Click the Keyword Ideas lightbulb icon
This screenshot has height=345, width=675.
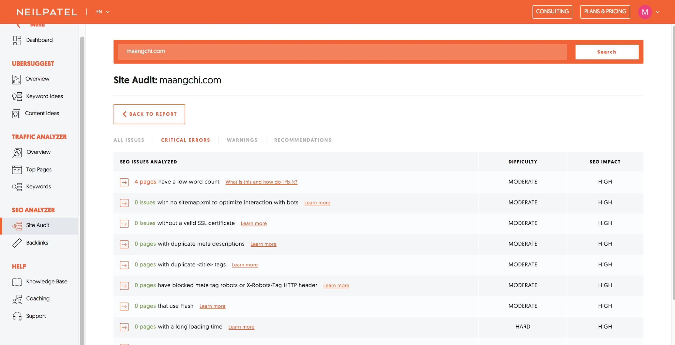point(17,96)
